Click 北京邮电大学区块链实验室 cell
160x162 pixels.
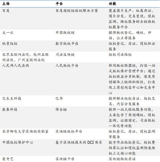point(25,131)
